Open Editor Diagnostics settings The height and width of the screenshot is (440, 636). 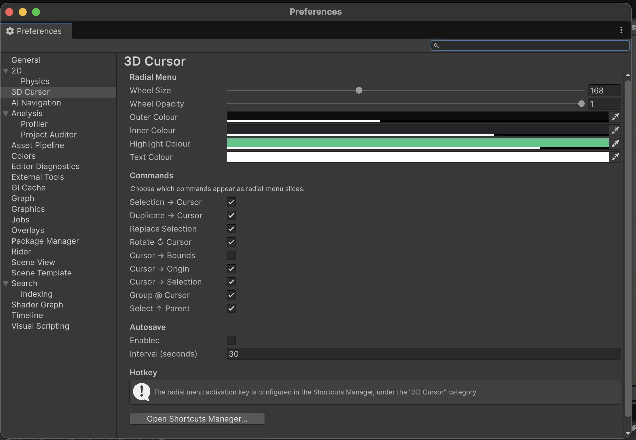click(x=45, y=166)
